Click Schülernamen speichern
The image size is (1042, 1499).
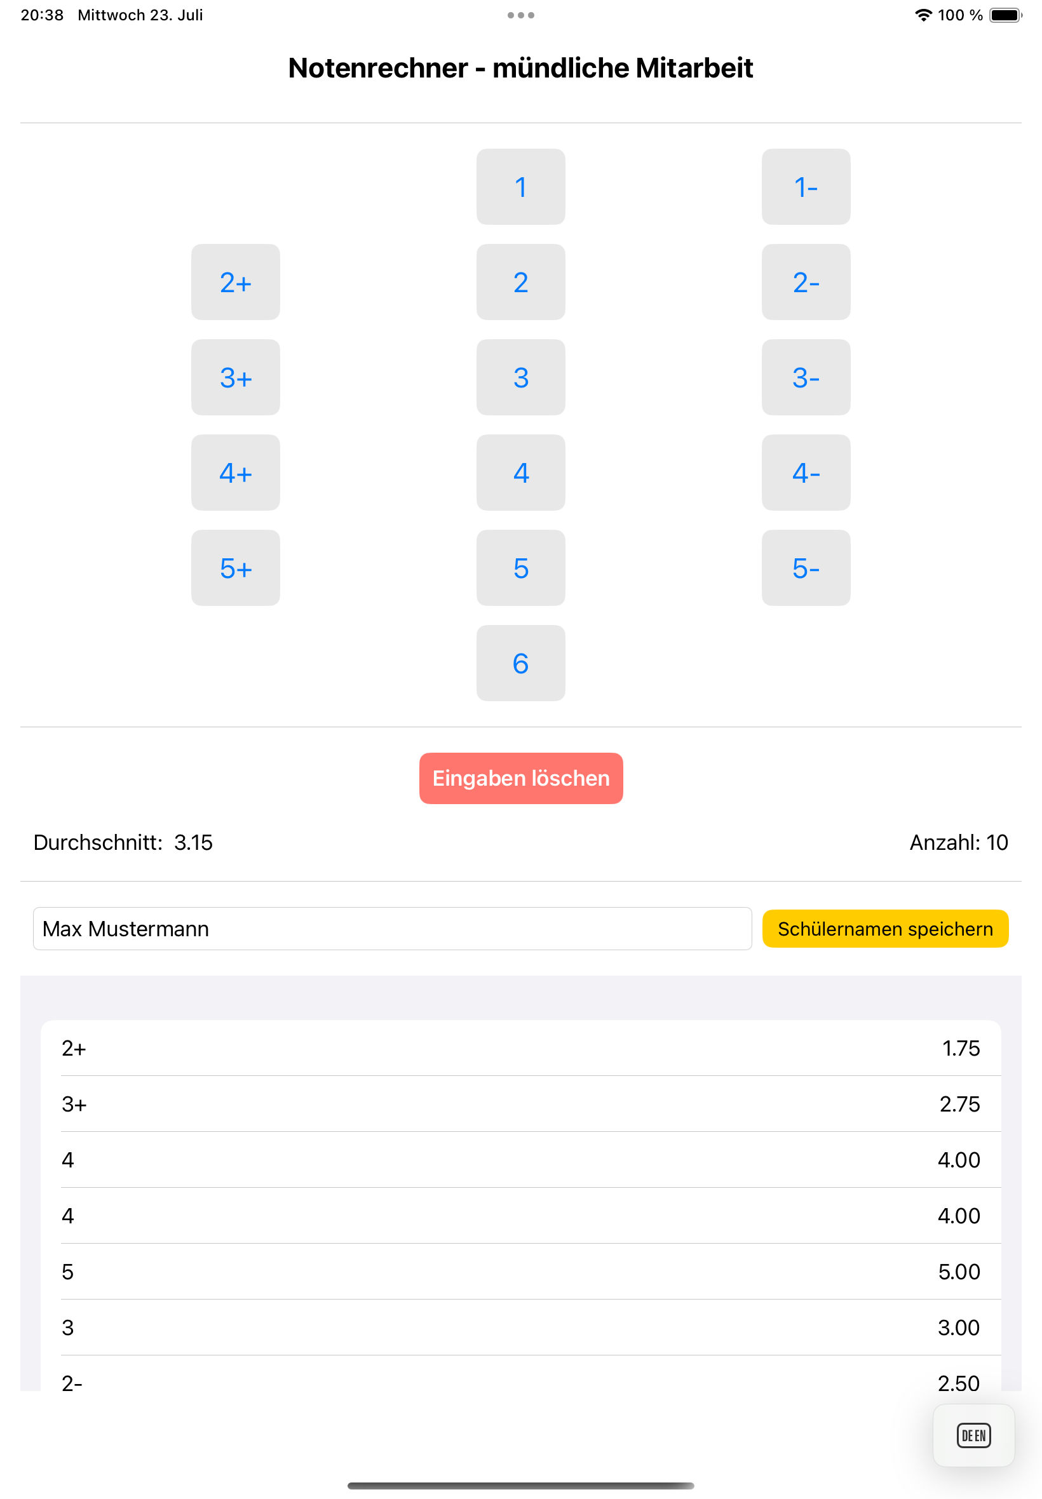coord(884,928)
